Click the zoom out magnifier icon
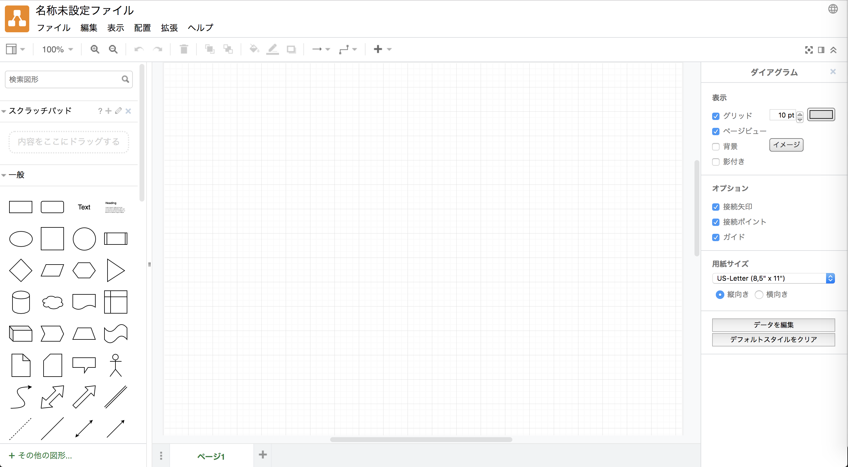Viewport: 848px width, 467px height. 113,49
